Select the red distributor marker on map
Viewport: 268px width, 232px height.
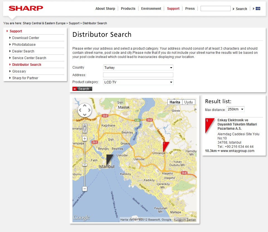click(165, 146)
